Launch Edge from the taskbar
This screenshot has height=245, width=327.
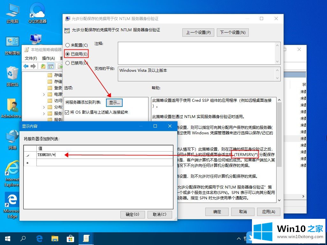click(39, 239)
